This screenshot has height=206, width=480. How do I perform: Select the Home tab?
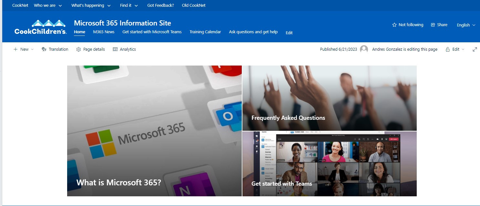[79, 32]
